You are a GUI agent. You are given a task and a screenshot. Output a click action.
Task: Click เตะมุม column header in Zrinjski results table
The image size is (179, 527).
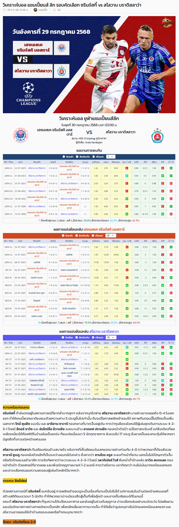(85, 241)
